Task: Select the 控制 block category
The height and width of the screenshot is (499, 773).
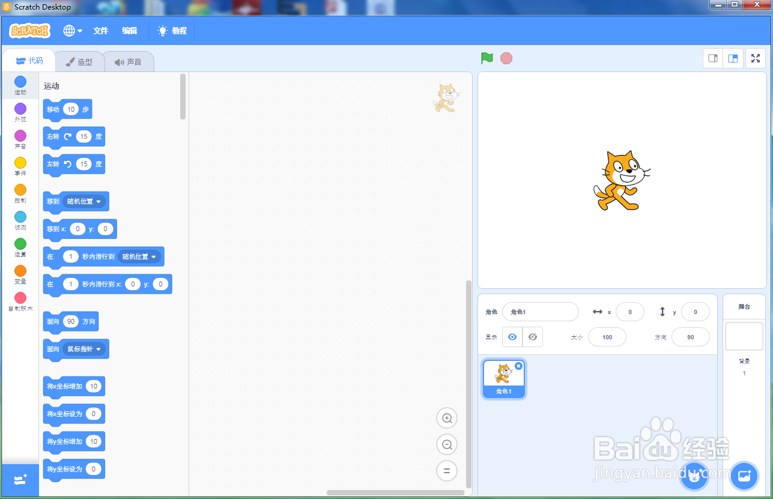Action: (20, 194)
